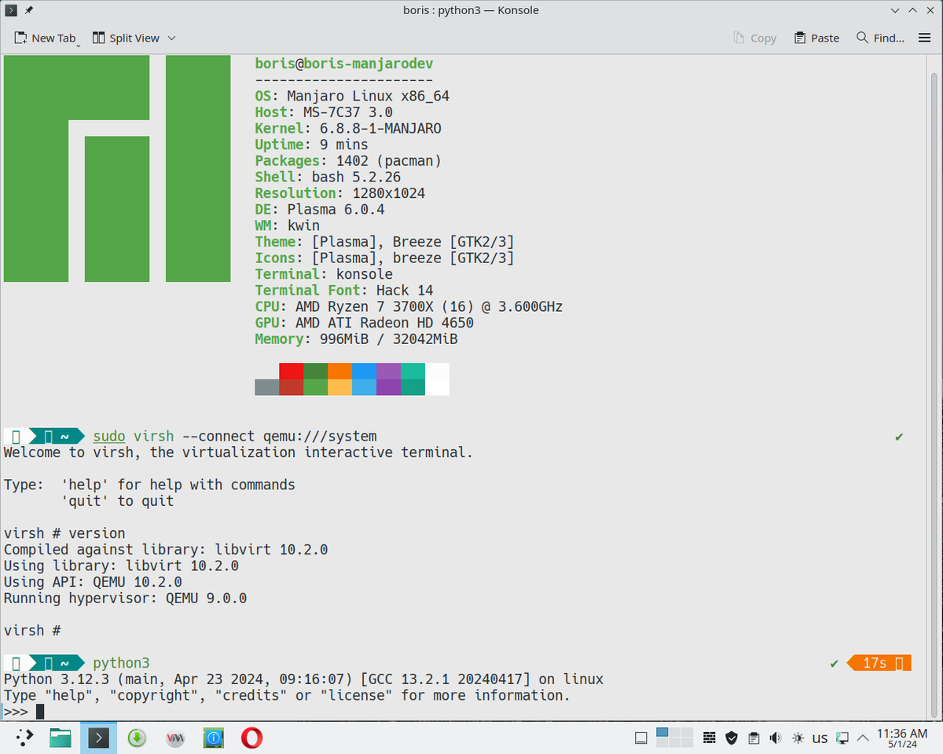This screenshot has height=754, width=943.
Task: Click 'Using API: QEMU 10.2.0' line
Action: [93, 582]
